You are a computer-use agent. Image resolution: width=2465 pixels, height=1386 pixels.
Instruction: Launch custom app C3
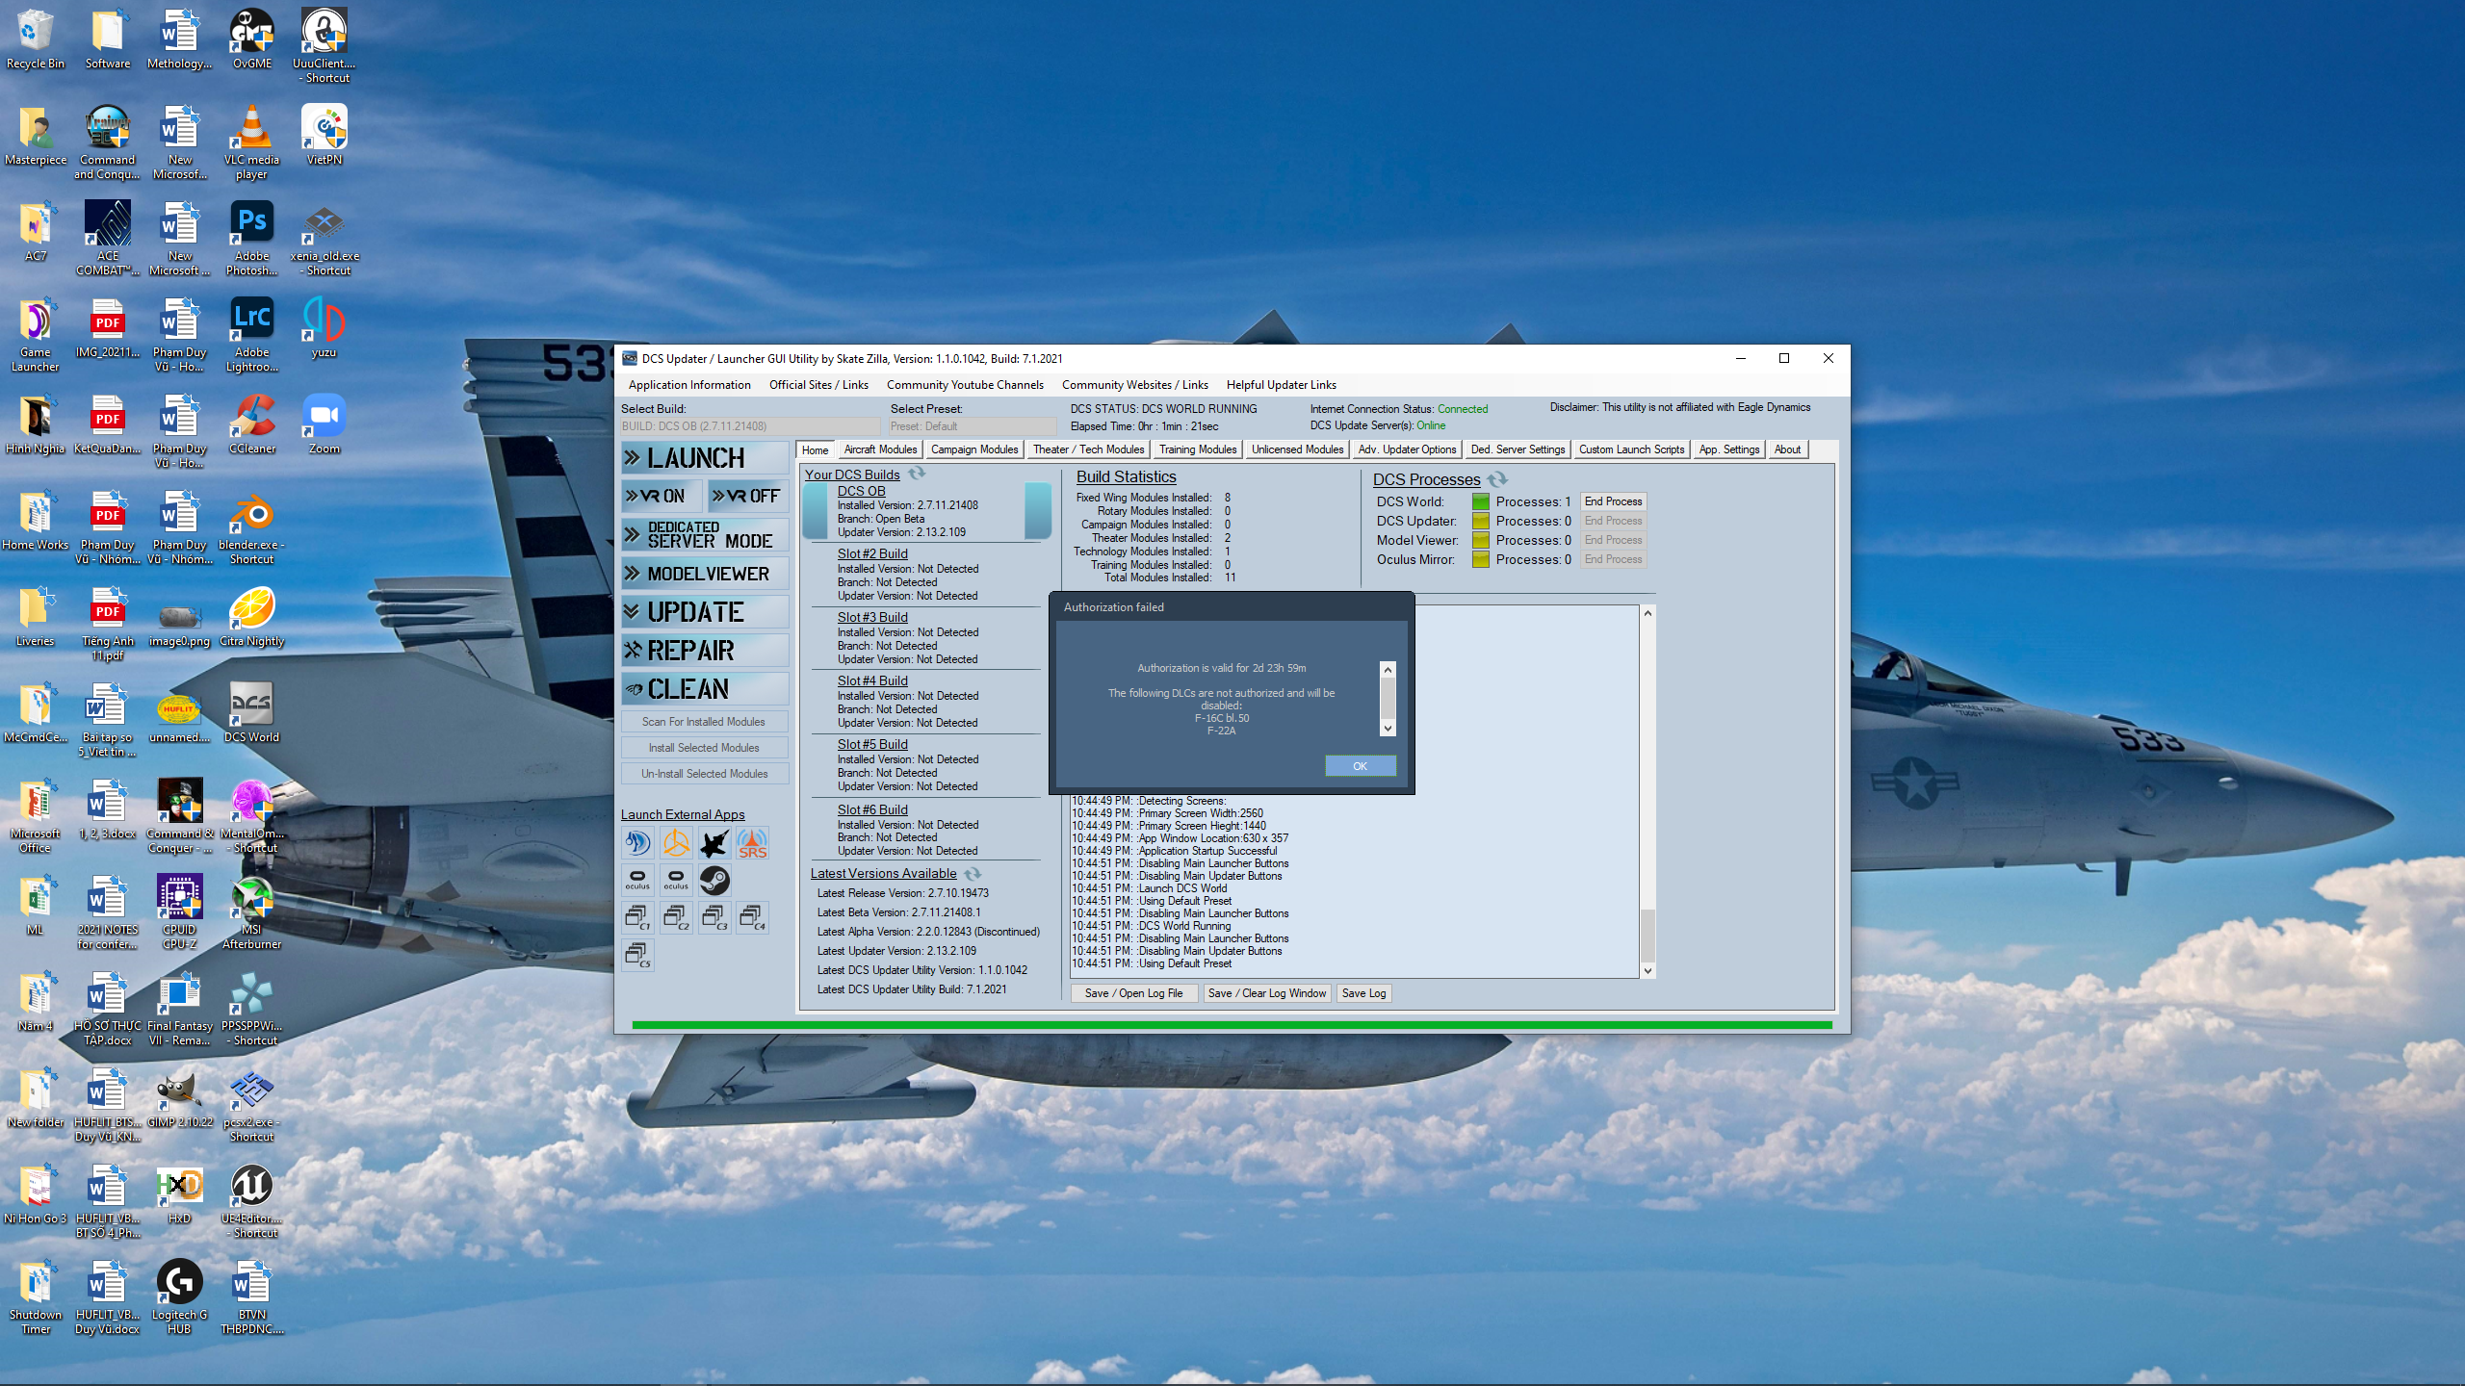click(x=714, y=917)
